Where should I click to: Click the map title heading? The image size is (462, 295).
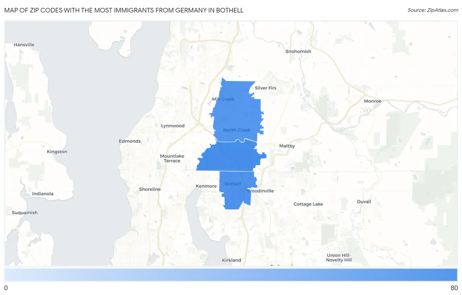click(124, 10)
